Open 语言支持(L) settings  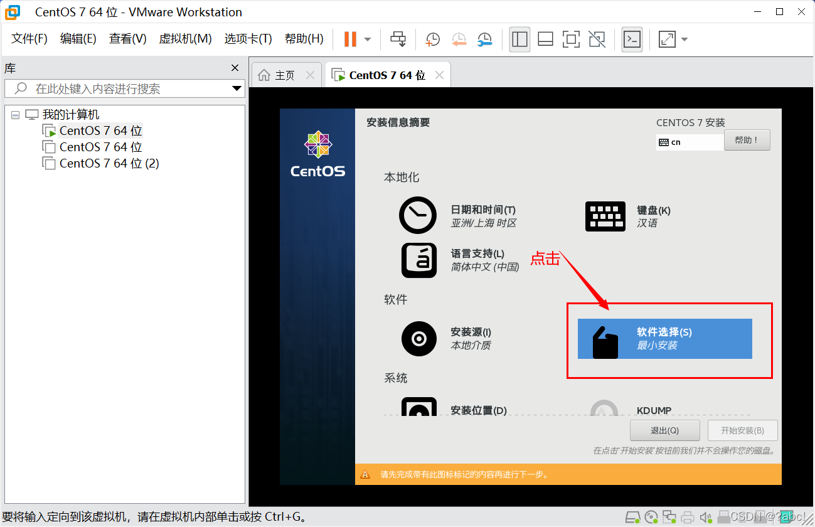(x=461, y=260)
